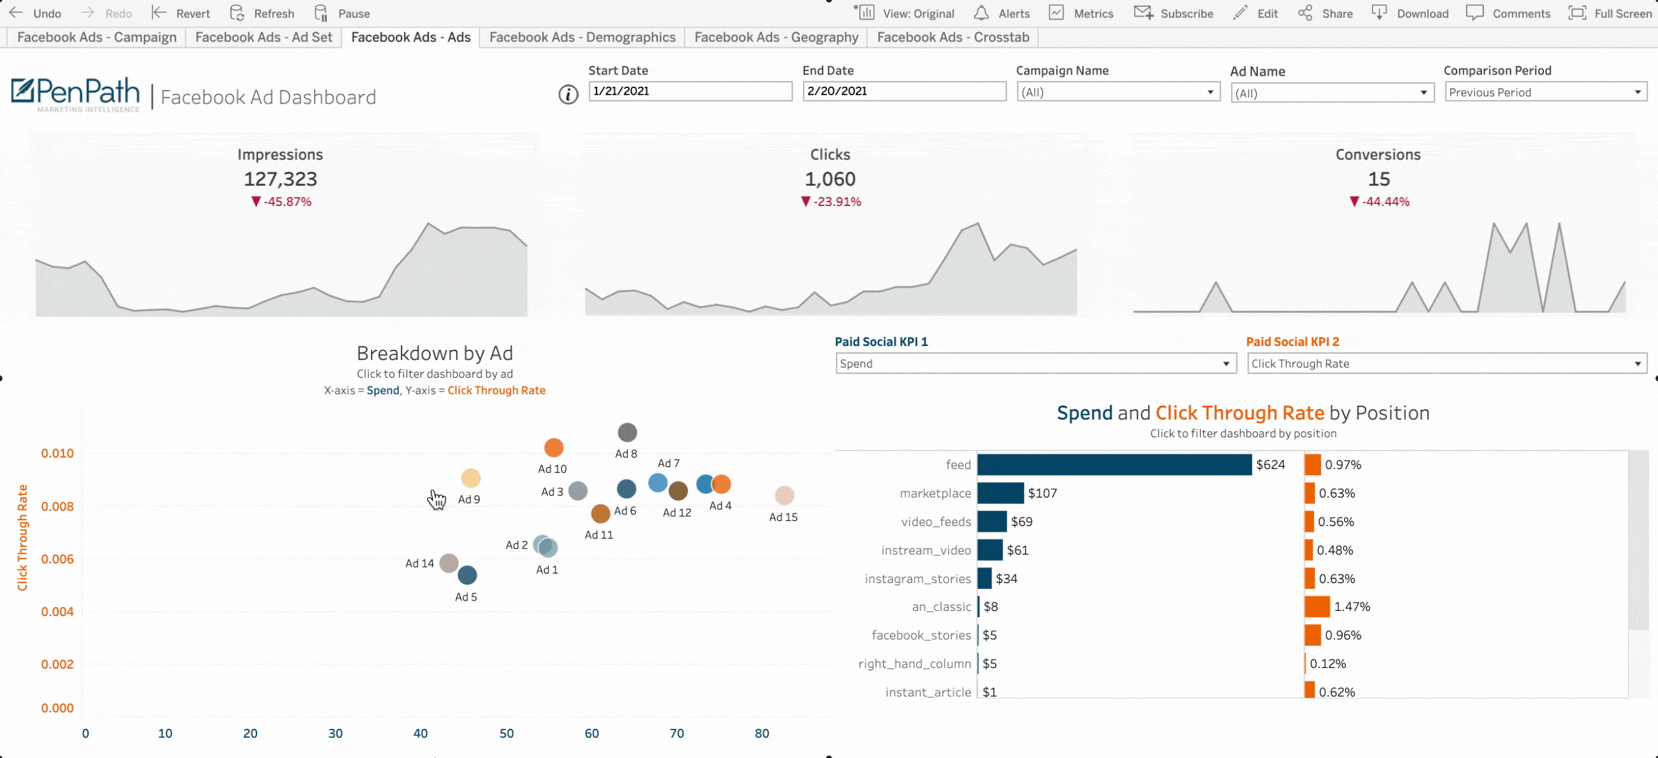This screenshot has width=1658, height=758.
Task: Click the Pause updates icon
Action: pos(321,13)
